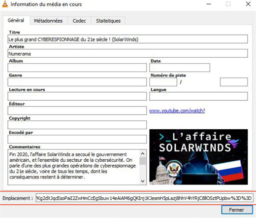Click the Genre input field
This screenshot has width=256, height=218.
[77, 82]
